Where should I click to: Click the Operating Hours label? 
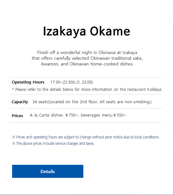pos(28,82)
